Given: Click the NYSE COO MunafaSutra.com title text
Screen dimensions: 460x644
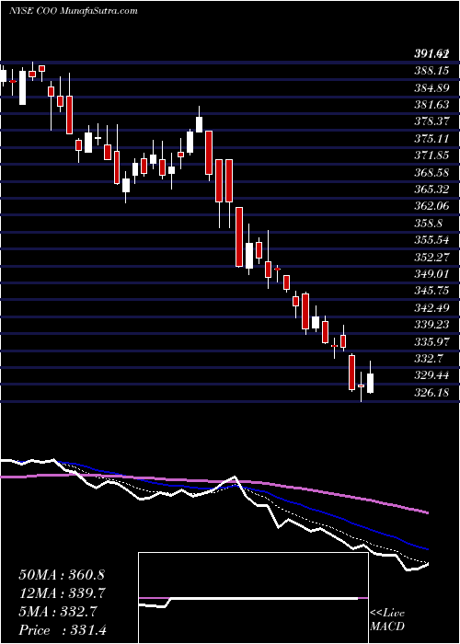Looking at the screenshot, I should pos(73,11).
